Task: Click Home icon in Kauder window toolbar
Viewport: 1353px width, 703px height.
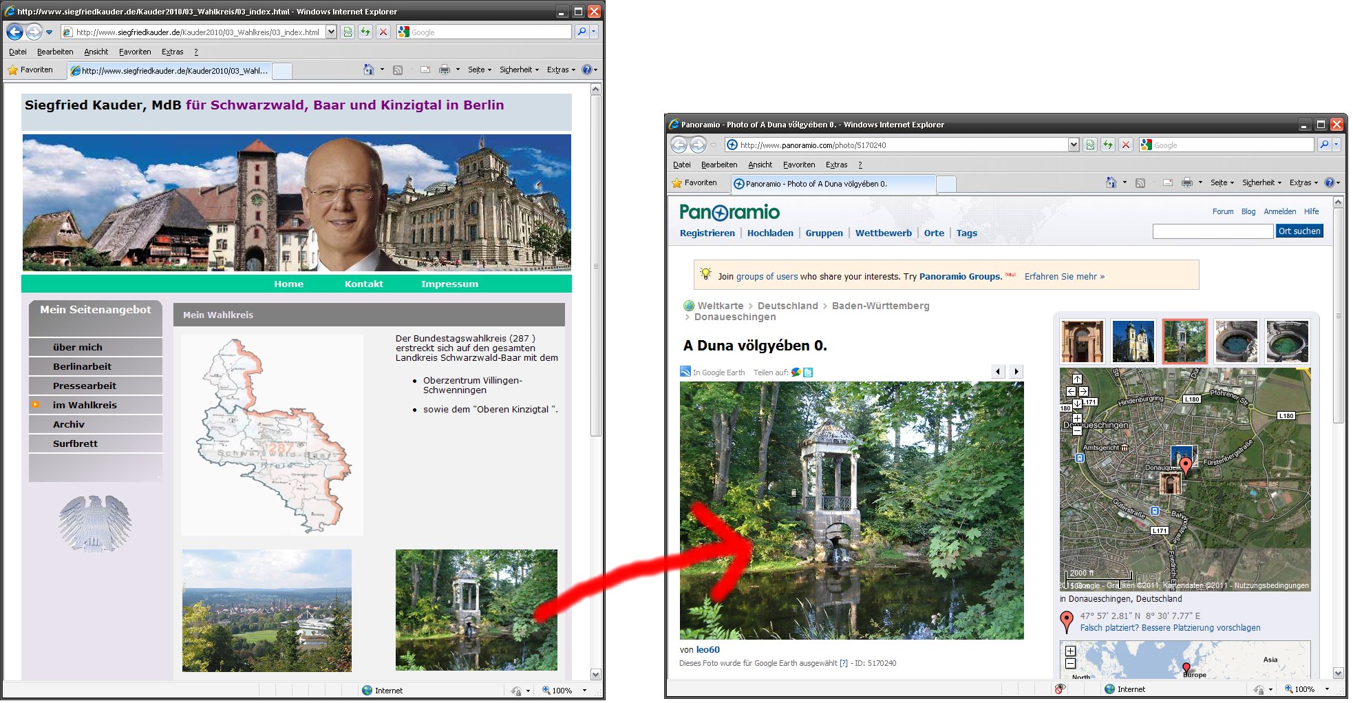Action: tap(369, 70)
